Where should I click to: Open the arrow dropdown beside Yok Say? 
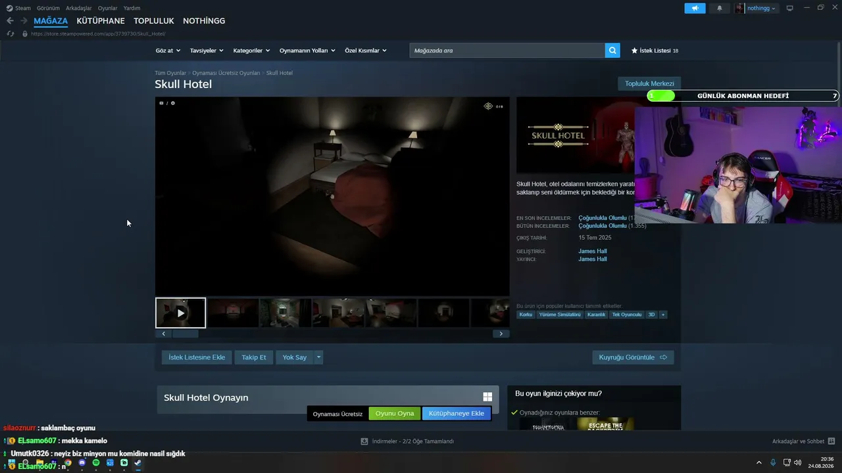coord(318,357)
